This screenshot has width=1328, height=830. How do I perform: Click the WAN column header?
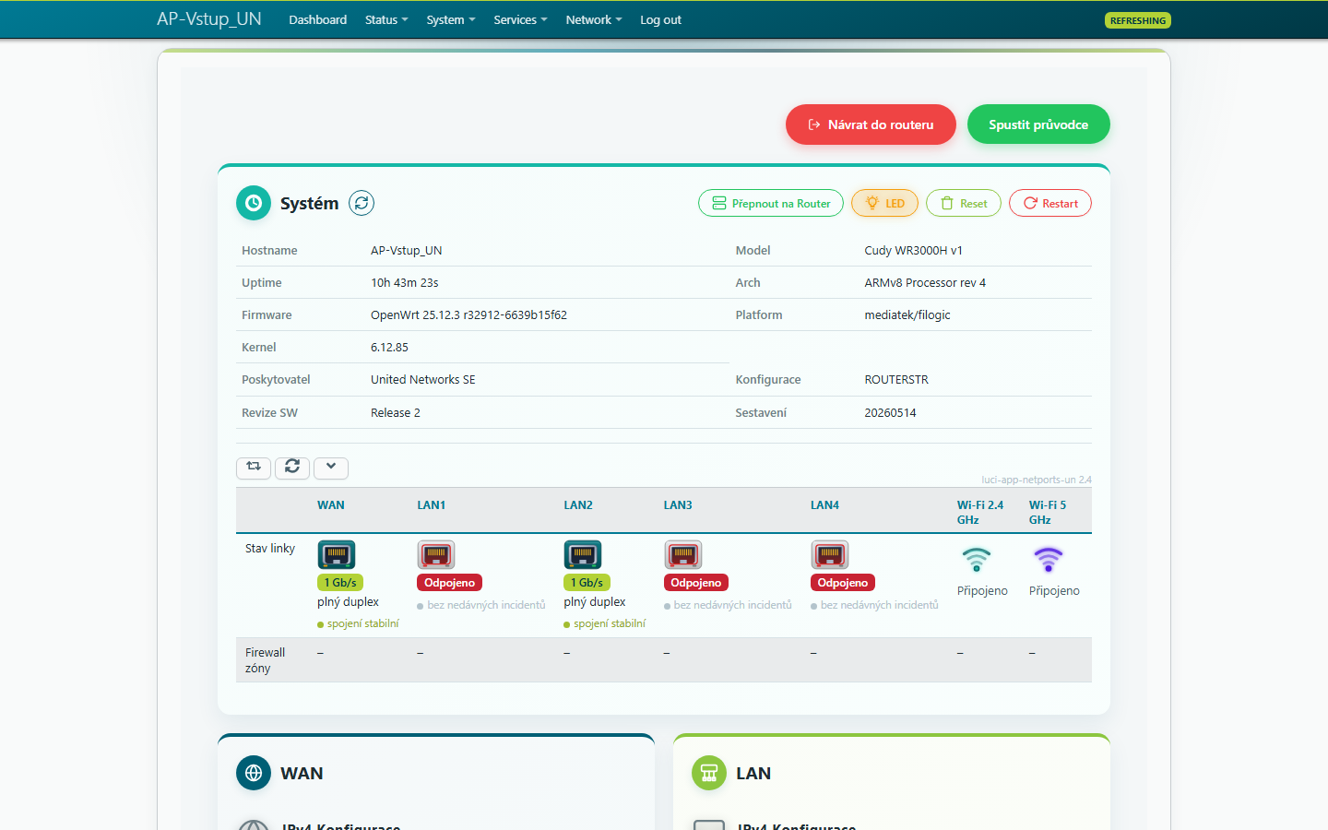[331, 504]
